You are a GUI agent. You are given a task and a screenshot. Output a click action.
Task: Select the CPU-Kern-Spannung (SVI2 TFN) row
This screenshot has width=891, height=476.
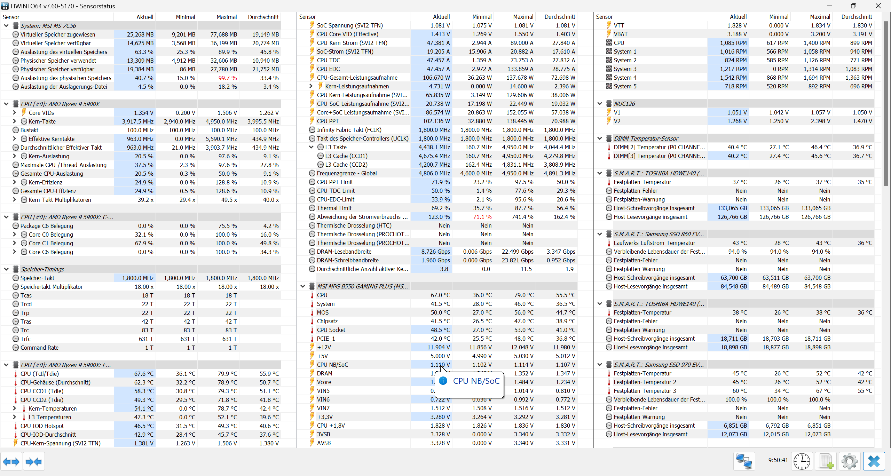tap(141, 443)
